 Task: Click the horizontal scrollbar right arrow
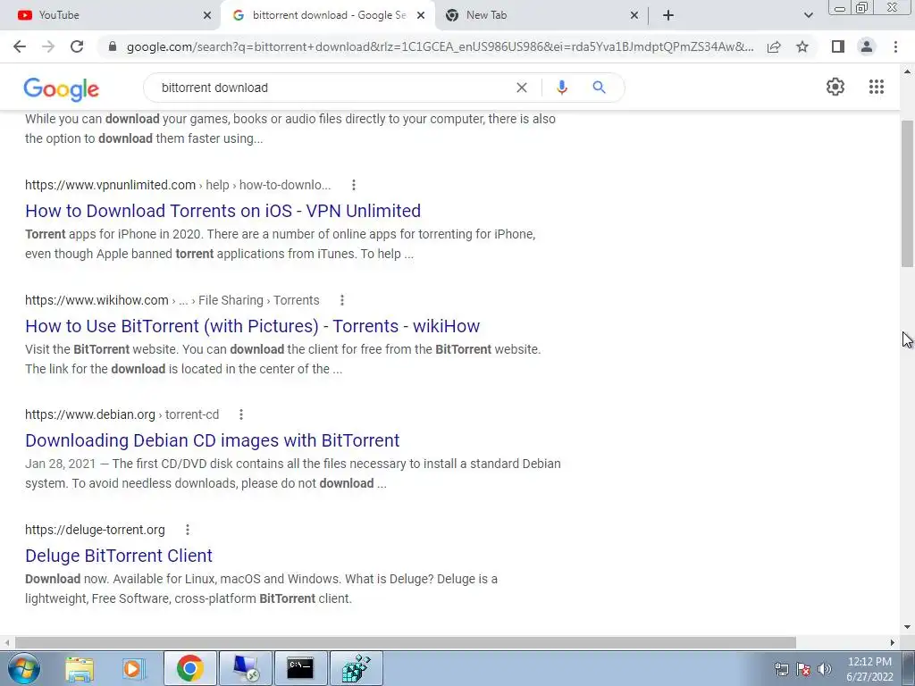[893, 642]
